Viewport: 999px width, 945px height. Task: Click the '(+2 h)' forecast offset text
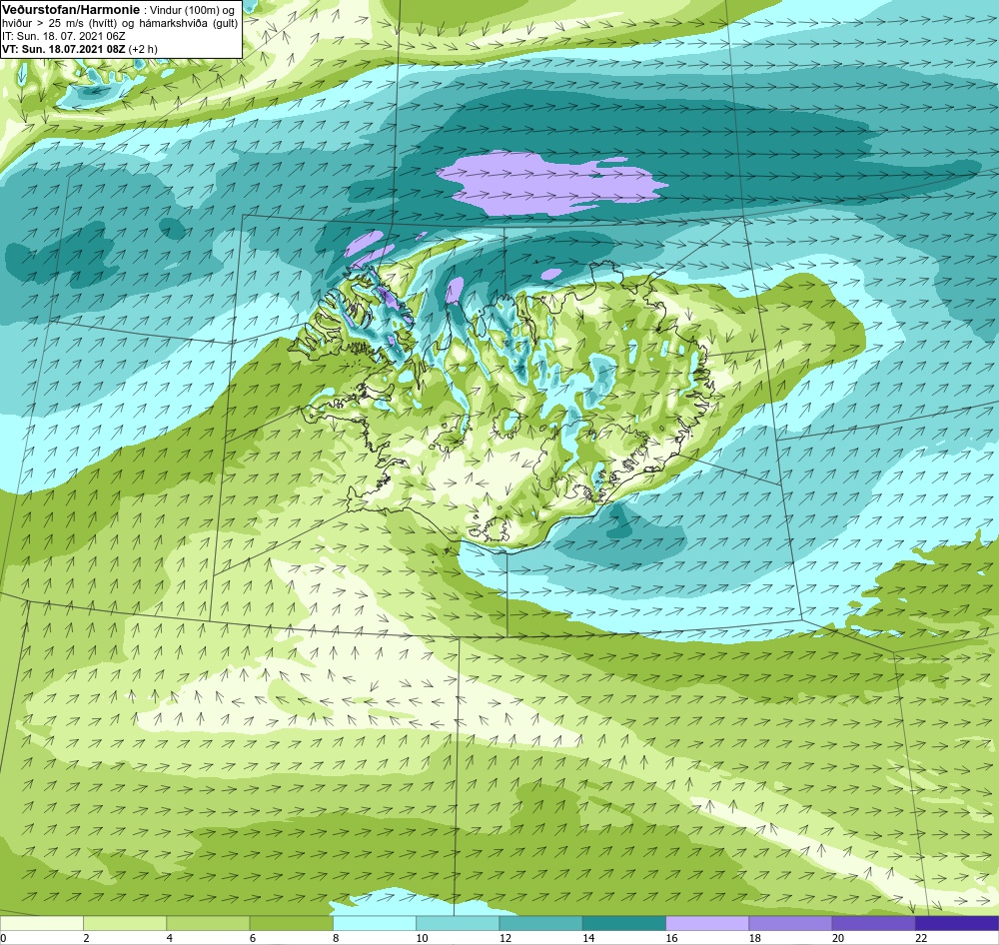pyautogui.click(x=143, y=48)
